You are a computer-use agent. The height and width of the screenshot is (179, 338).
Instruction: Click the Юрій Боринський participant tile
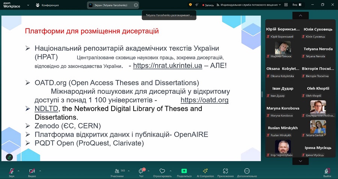(282, 29)
